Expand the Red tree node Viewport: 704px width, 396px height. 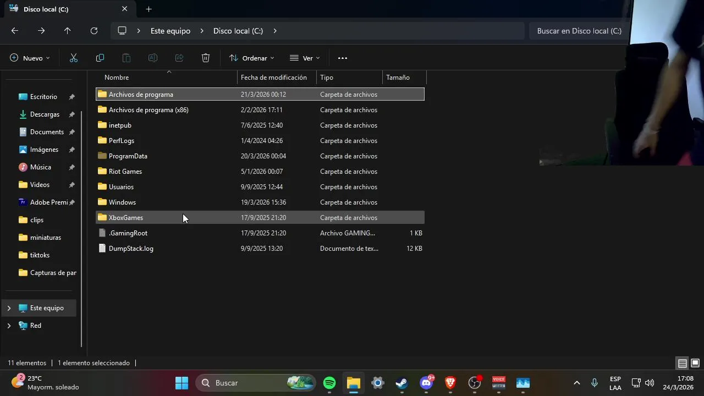(9, 326)
